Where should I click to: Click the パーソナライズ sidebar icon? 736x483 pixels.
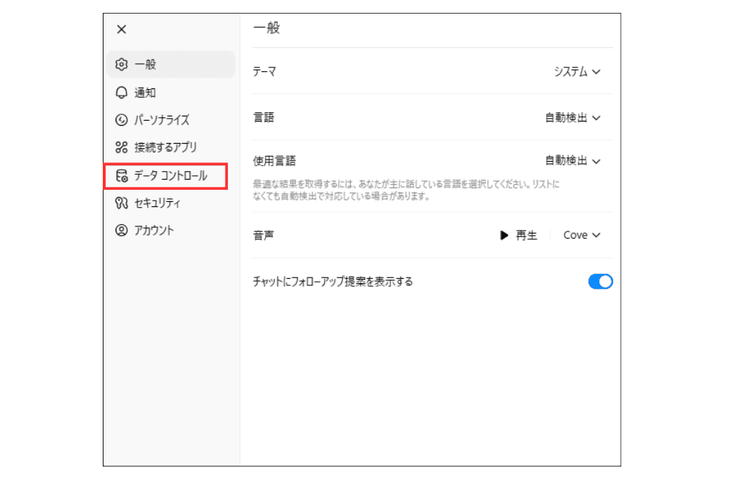(x=121, y=120)
